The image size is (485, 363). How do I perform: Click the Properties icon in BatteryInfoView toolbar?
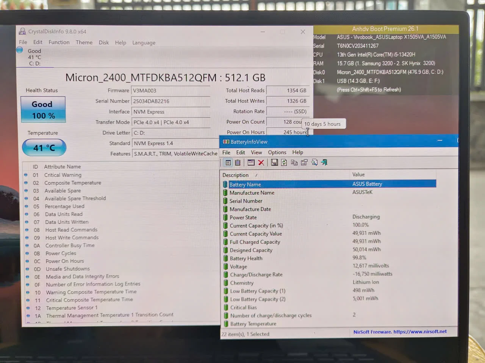pyautogui.click(x=304, y=163)
